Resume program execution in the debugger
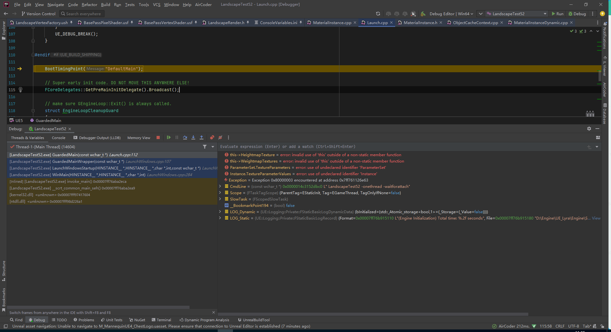 [168, 137]
